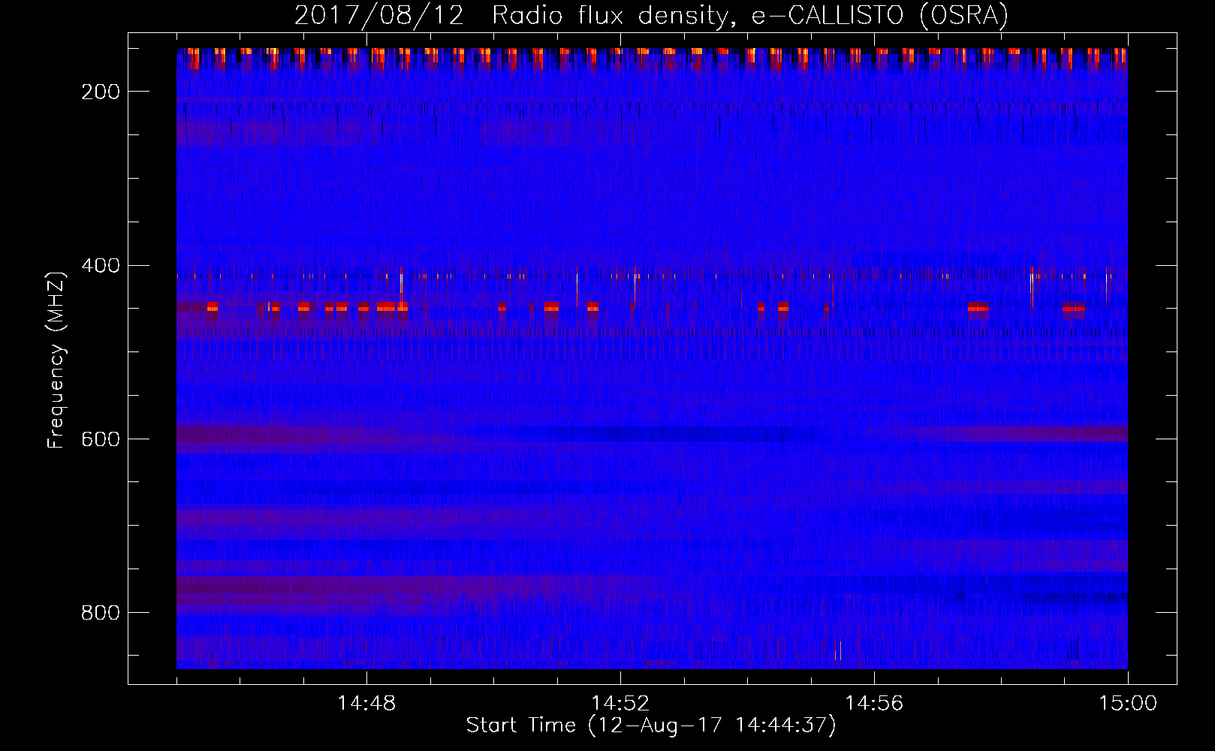Click the 400 frequency tick label

101,266
